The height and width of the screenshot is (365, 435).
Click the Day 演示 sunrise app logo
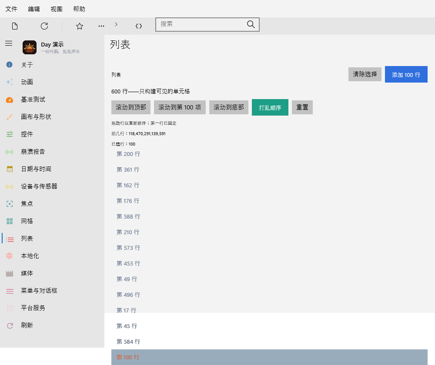pyautogui.click(x=30, y=47)
